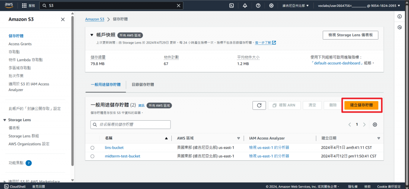409x189 pixels.
Task: Click the external link icon after 進一步了解
Action: click(x=274, y=42)
